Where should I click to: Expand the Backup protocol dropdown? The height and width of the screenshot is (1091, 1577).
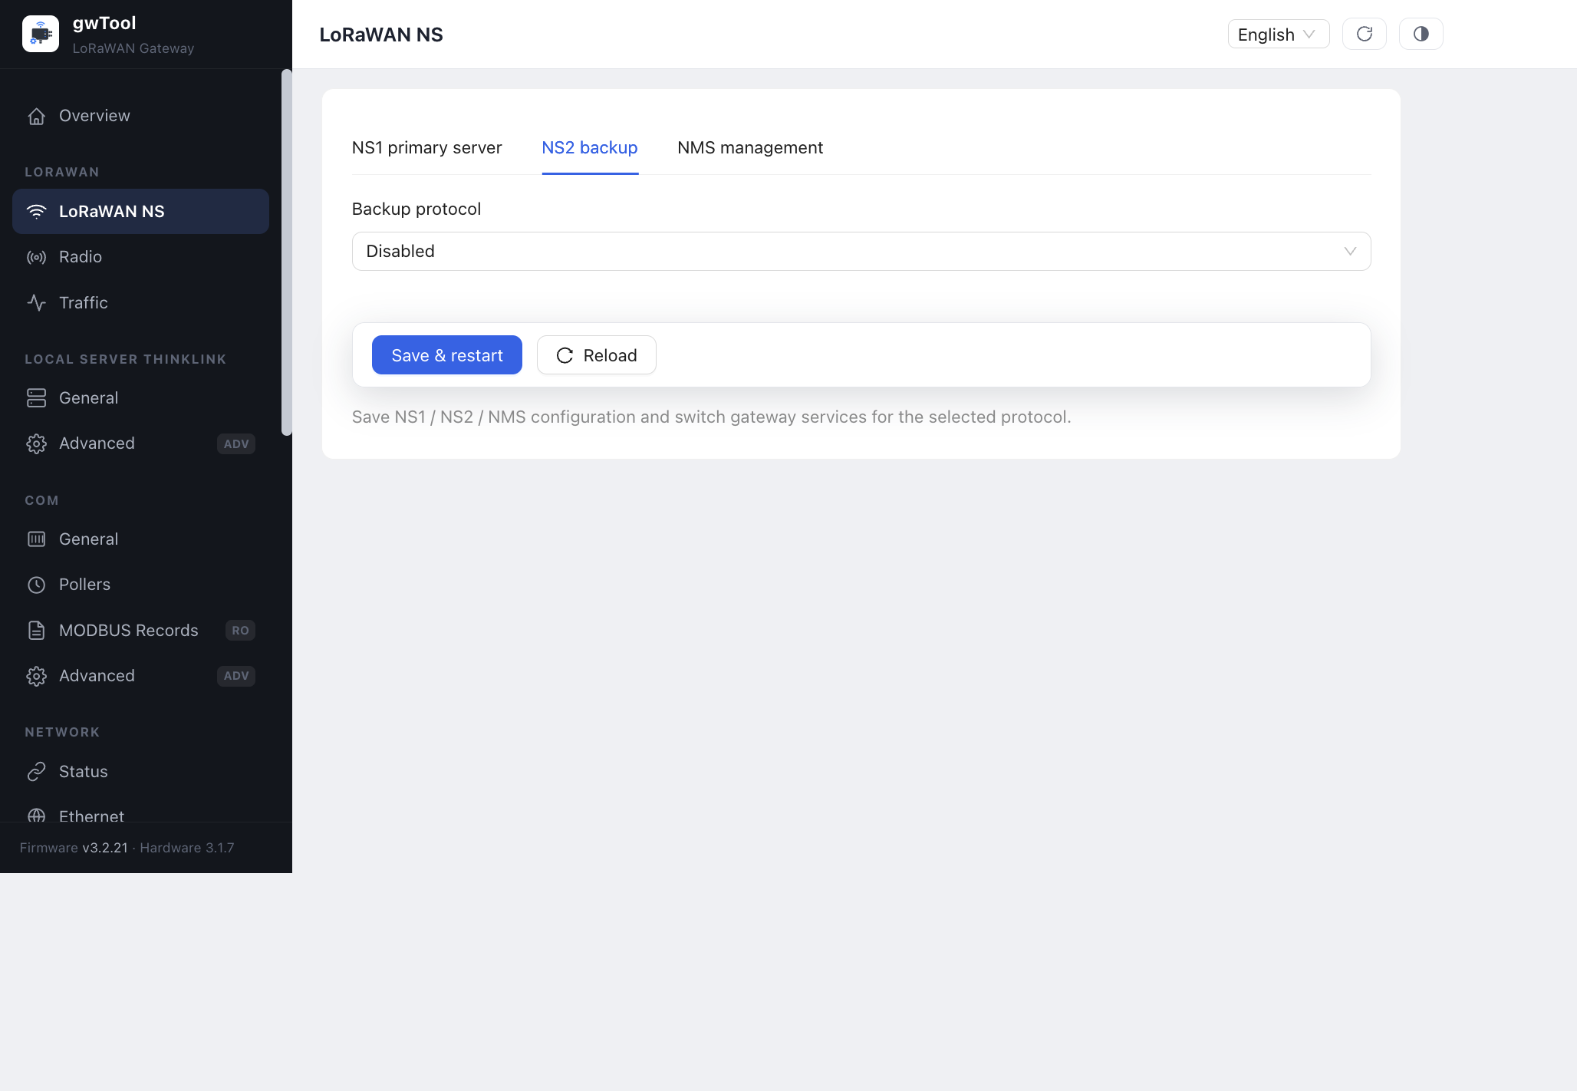[x=861, y=252]
